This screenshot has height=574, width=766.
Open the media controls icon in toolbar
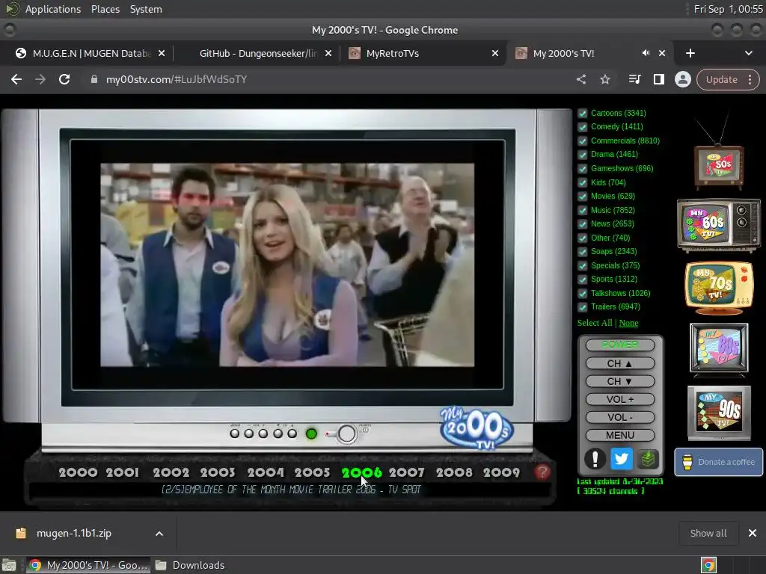pyautogui.click(x=634, y=79)
